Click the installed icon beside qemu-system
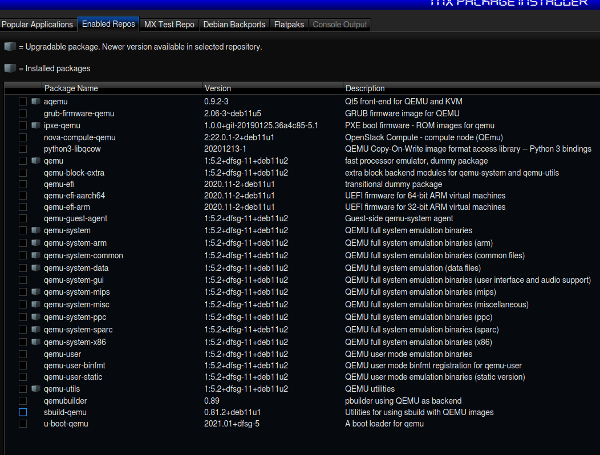Viewport: 600px width, 455px height. (36, 230)
